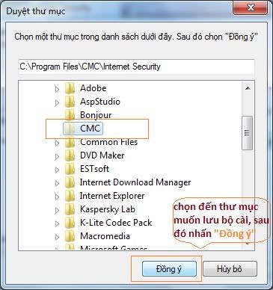Cancel with the Hủy bỏ button

pos(230,269)
